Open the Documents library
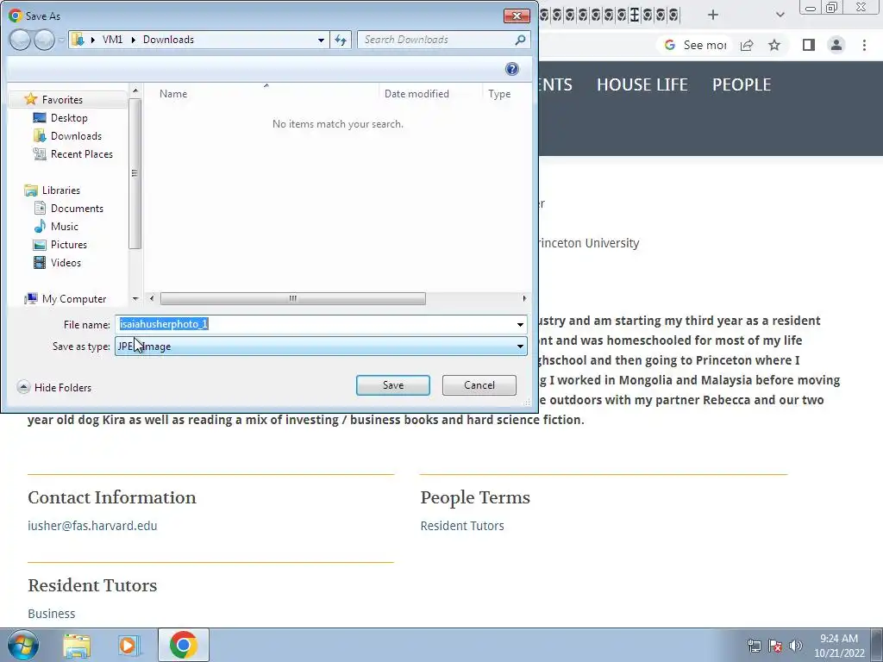 point(77,209)
